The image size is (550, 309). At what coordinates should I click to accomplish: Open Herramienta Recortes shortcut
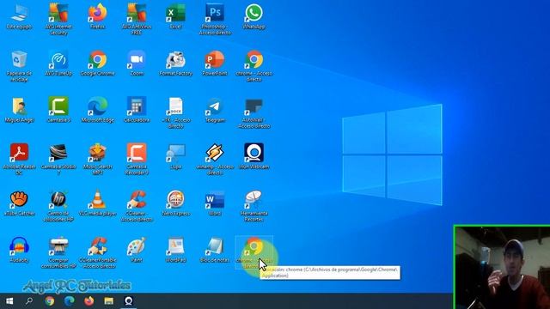[254, 206]
